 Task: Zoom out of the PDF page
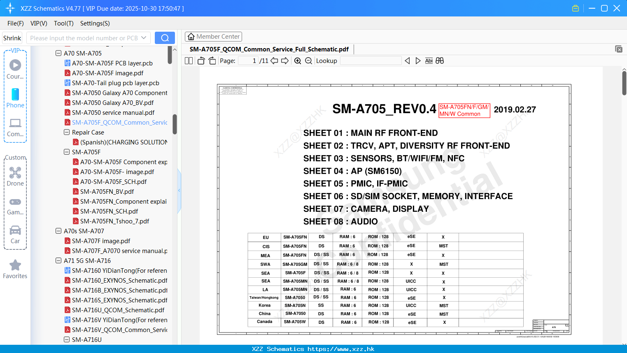point(308,61)
